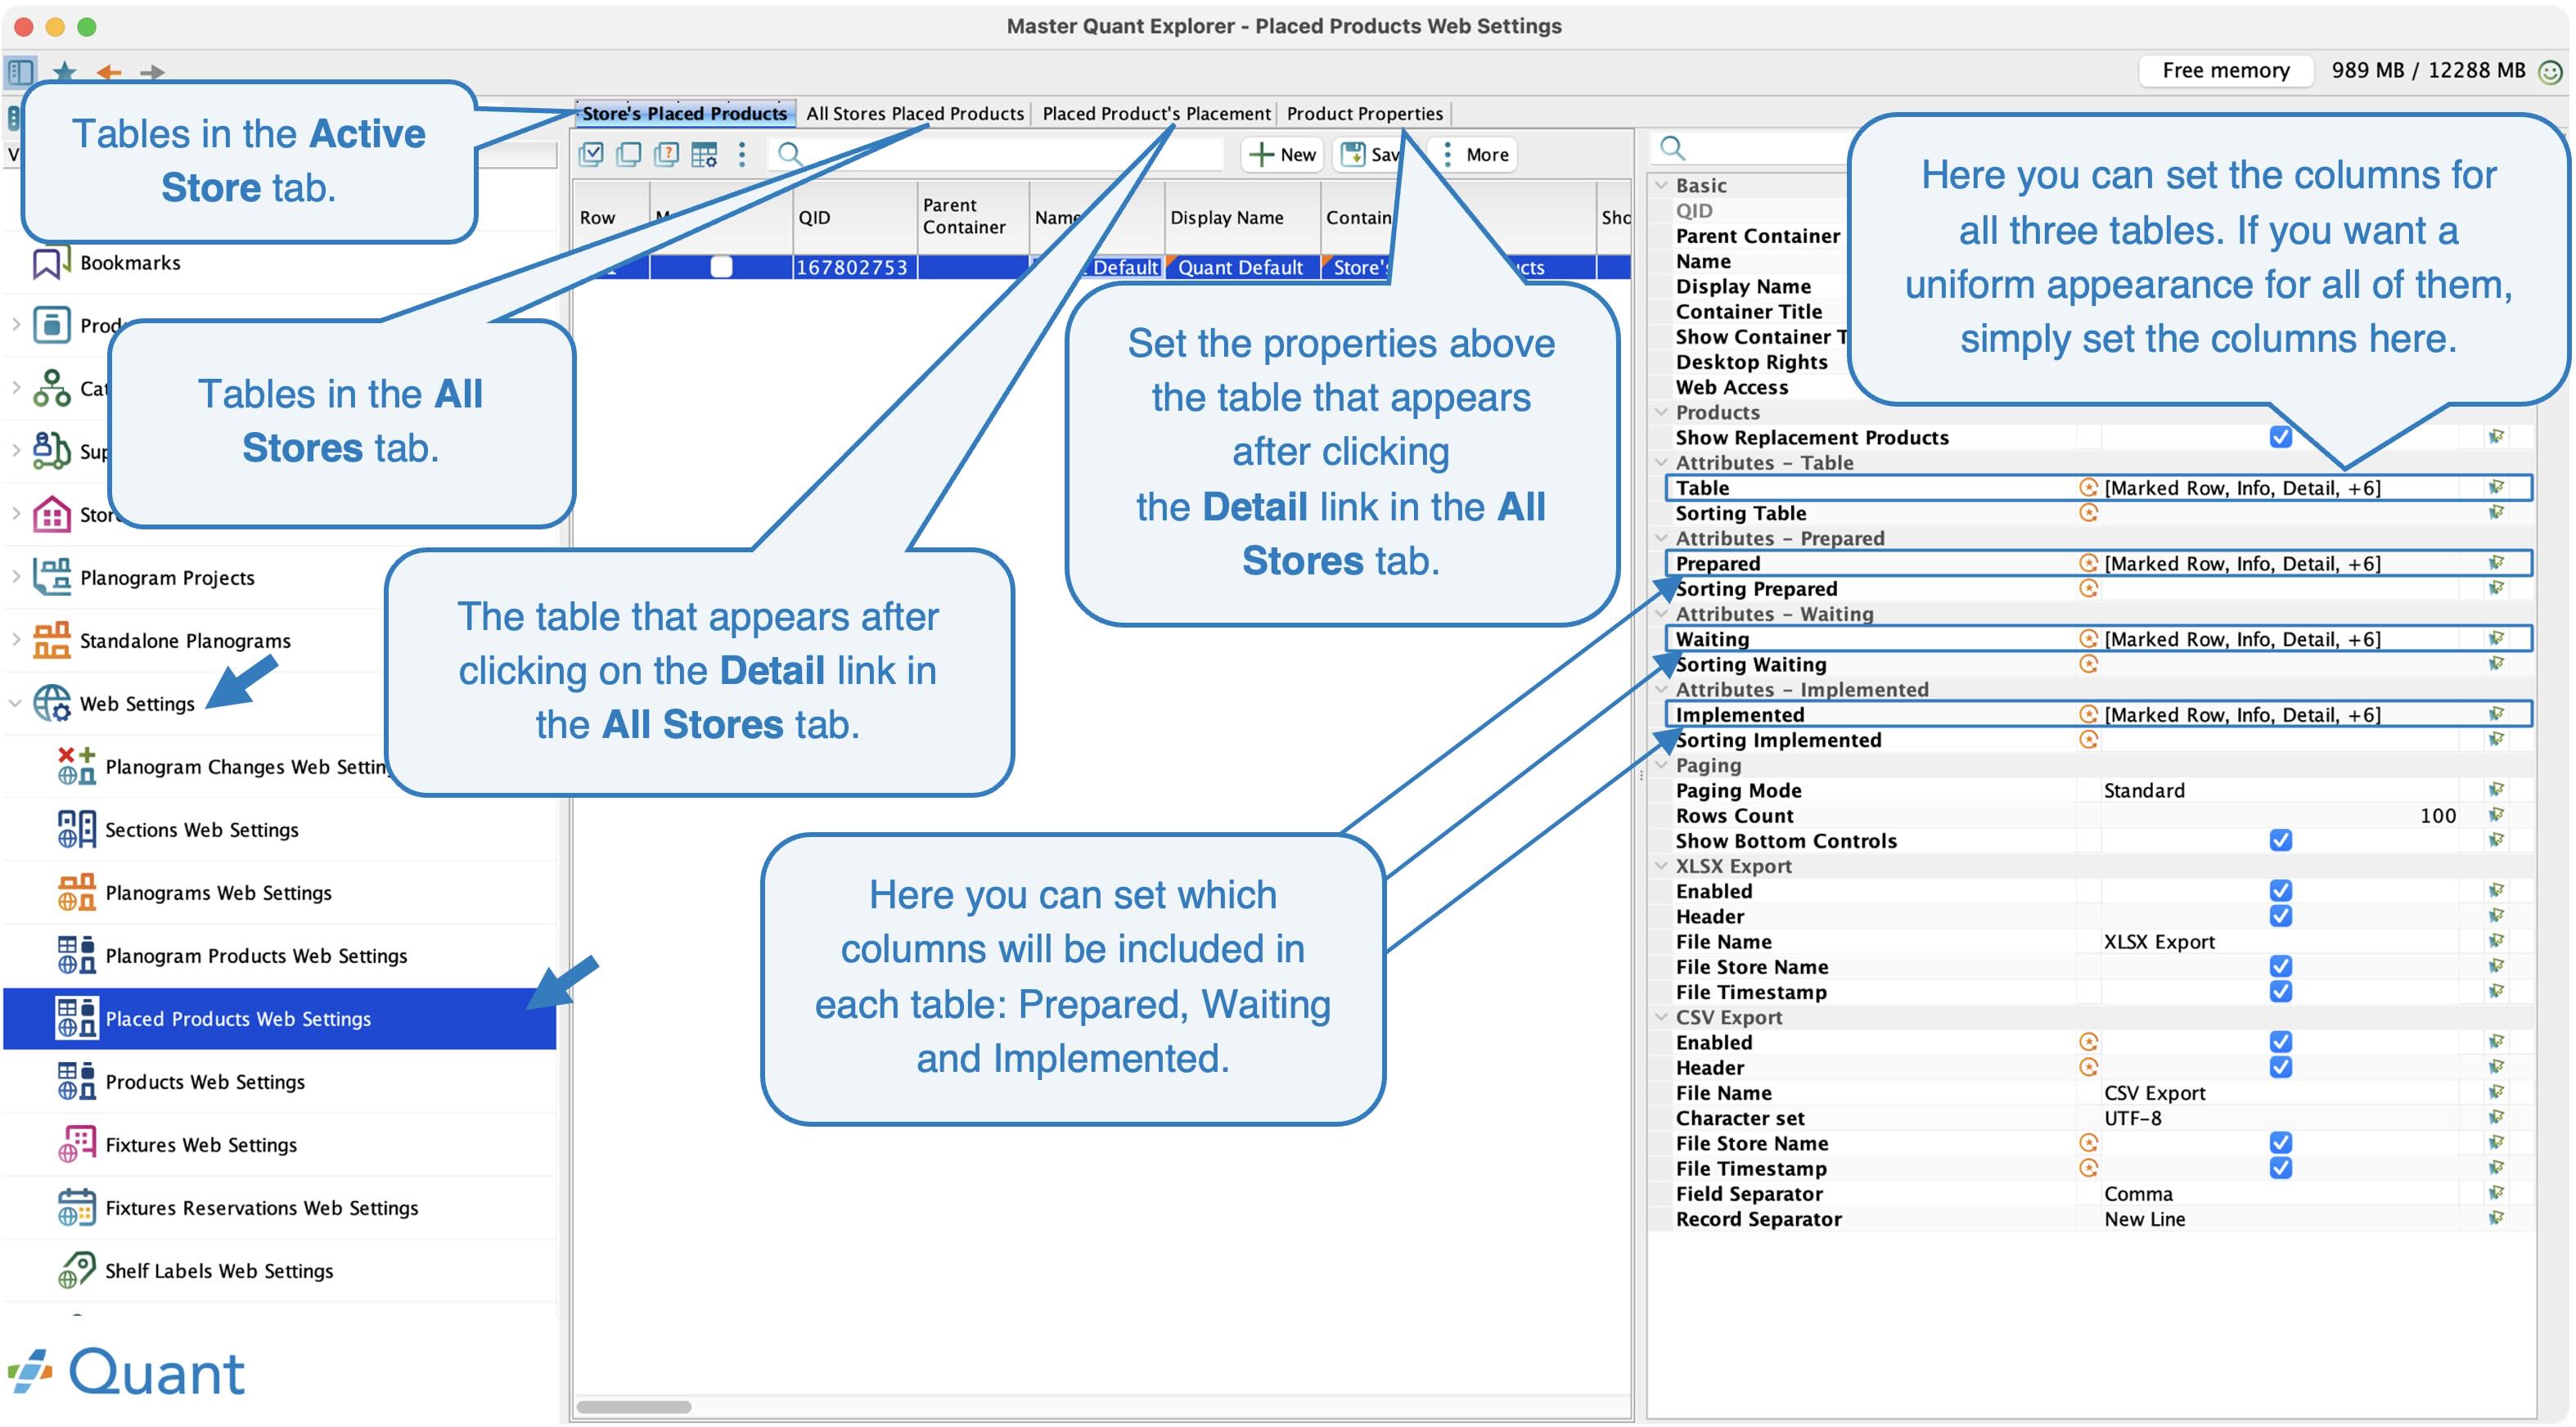Collapse the Paging property group

(1662, 766)
